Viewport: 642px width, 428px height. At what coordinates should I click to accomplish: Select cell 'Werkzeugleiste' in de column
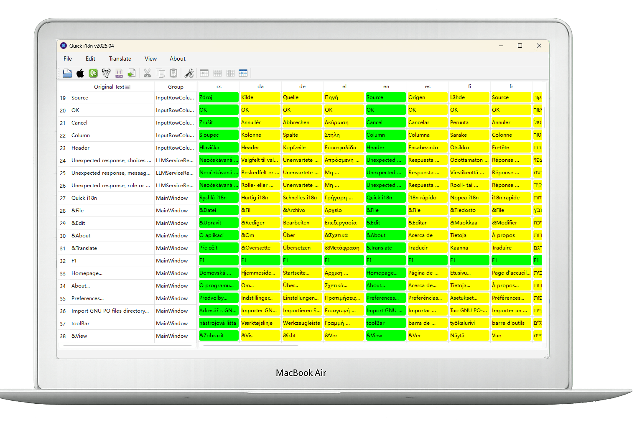tap(302, 323)
